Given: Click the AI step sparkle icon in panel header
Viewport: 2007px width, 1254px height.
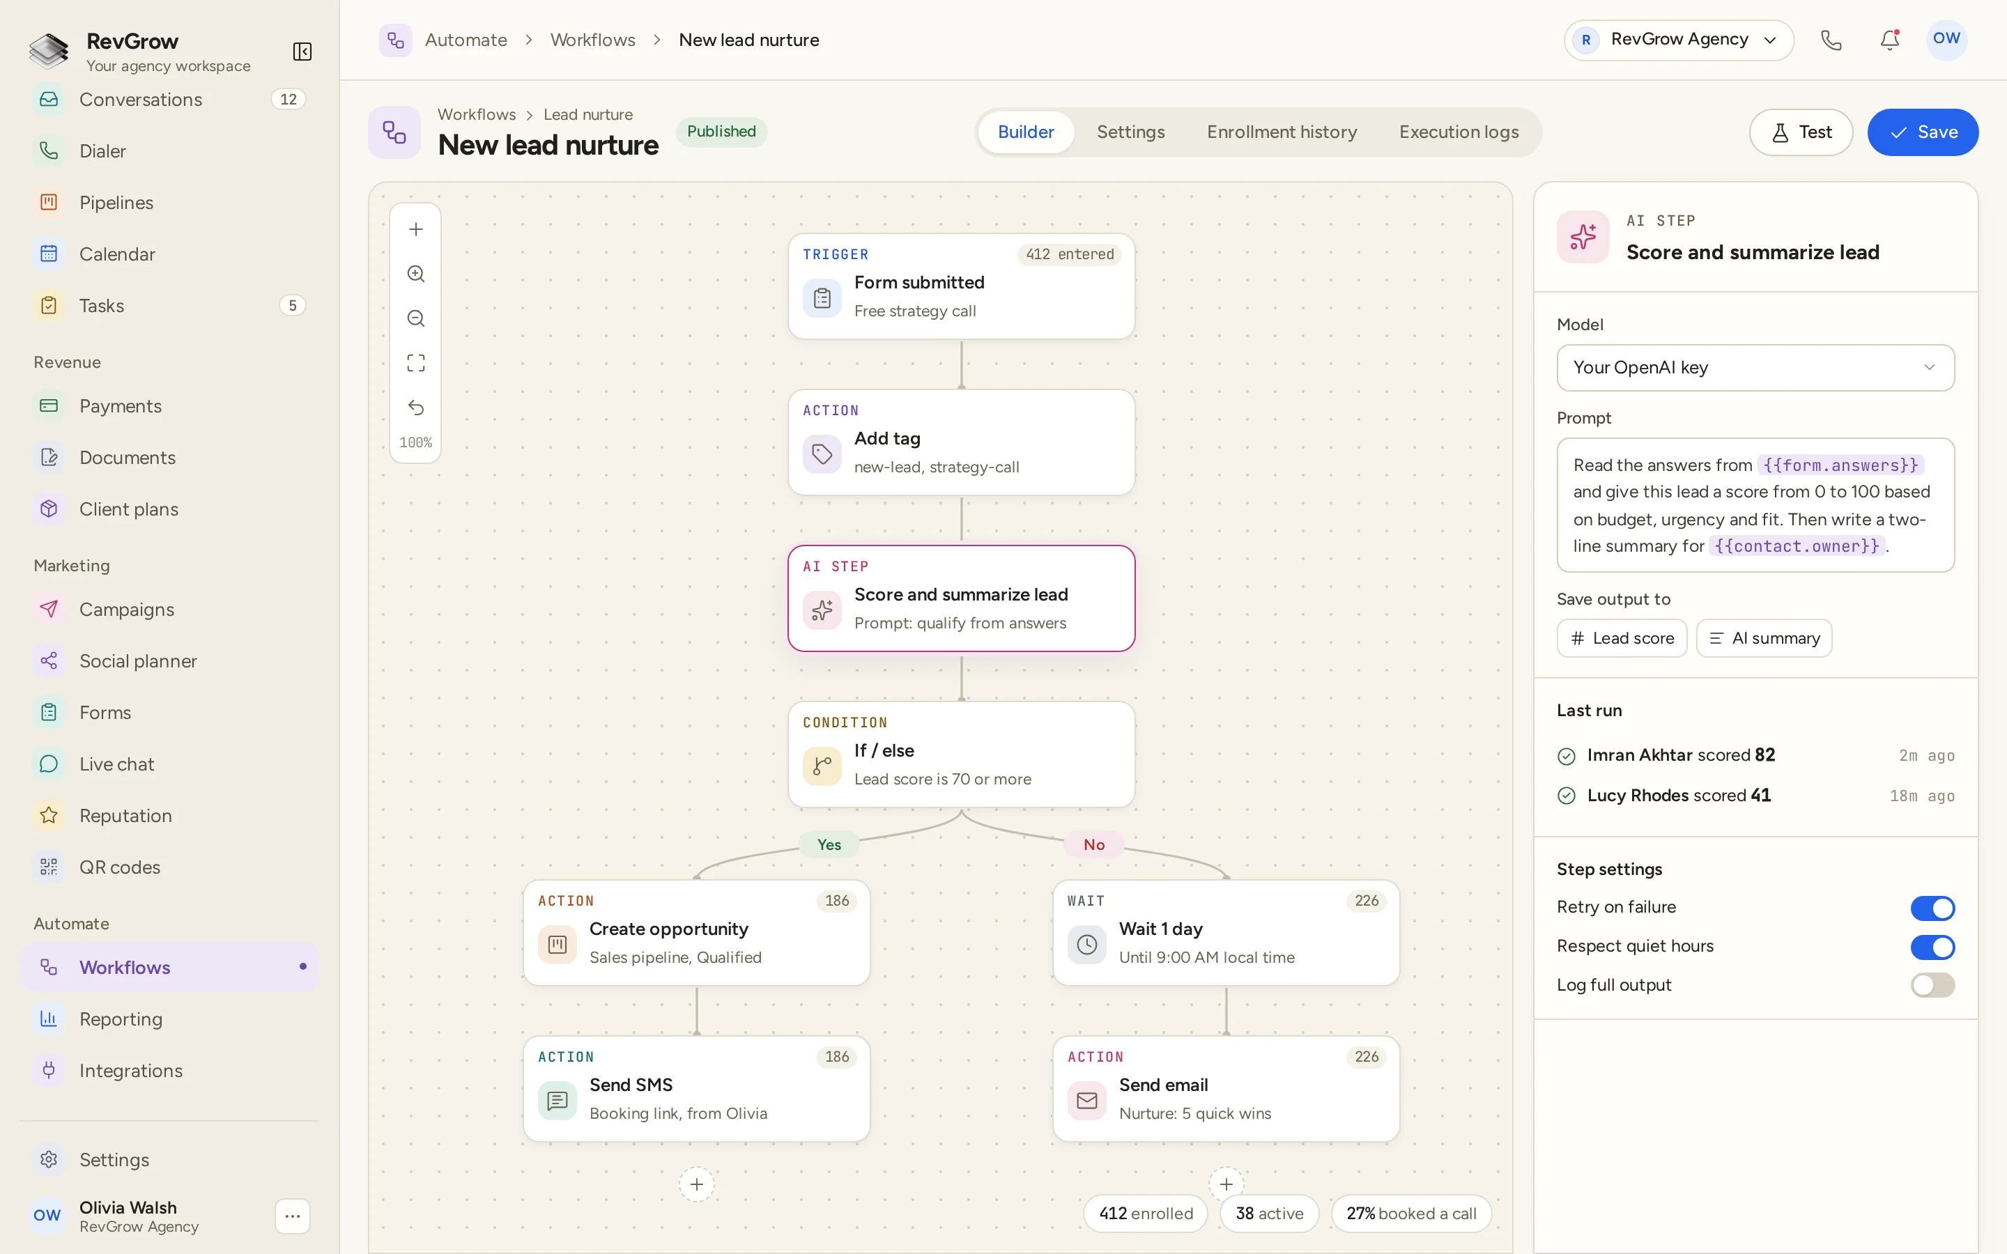Looking at the screenshot, I should tap(1583, 236).
